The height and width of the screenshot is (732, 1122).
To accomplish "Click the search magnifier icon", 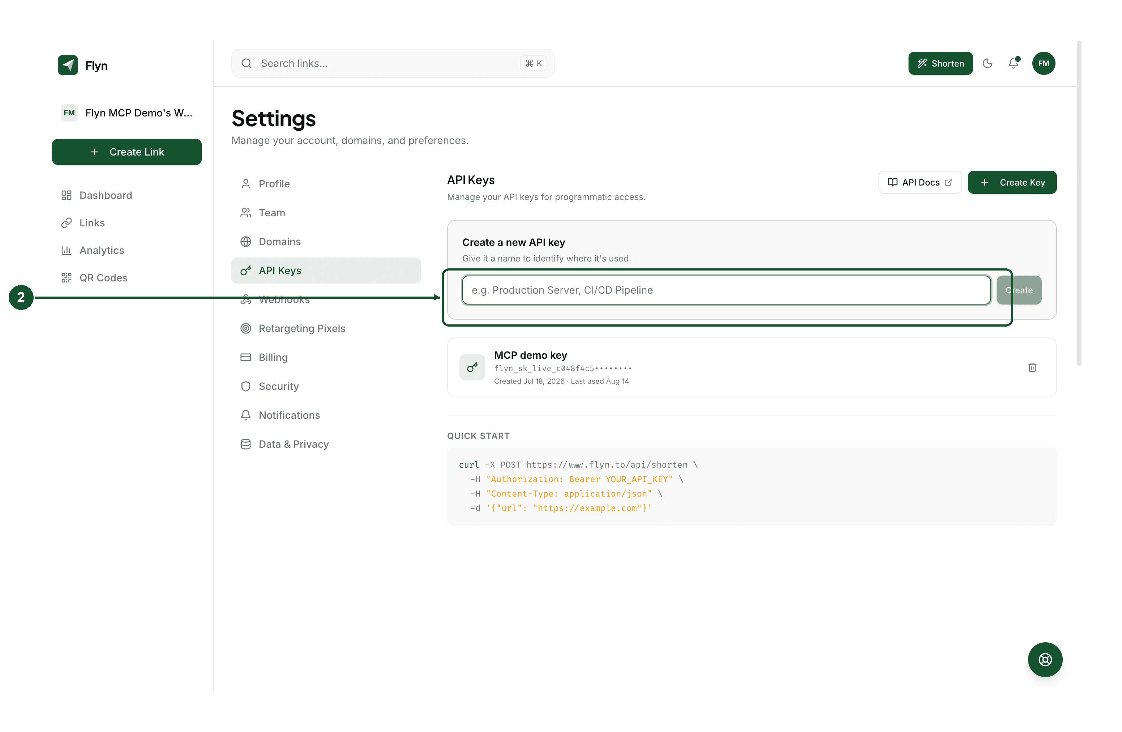I will pyautogui.click(x=247, y=63).
